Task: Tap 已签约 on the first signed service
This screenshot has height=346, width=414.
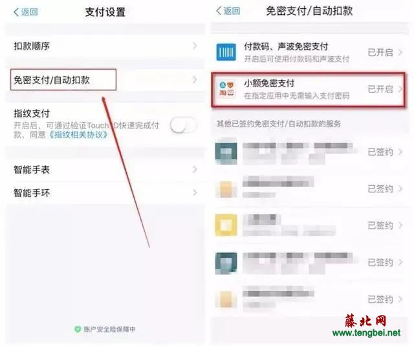Action: point(380,152)
